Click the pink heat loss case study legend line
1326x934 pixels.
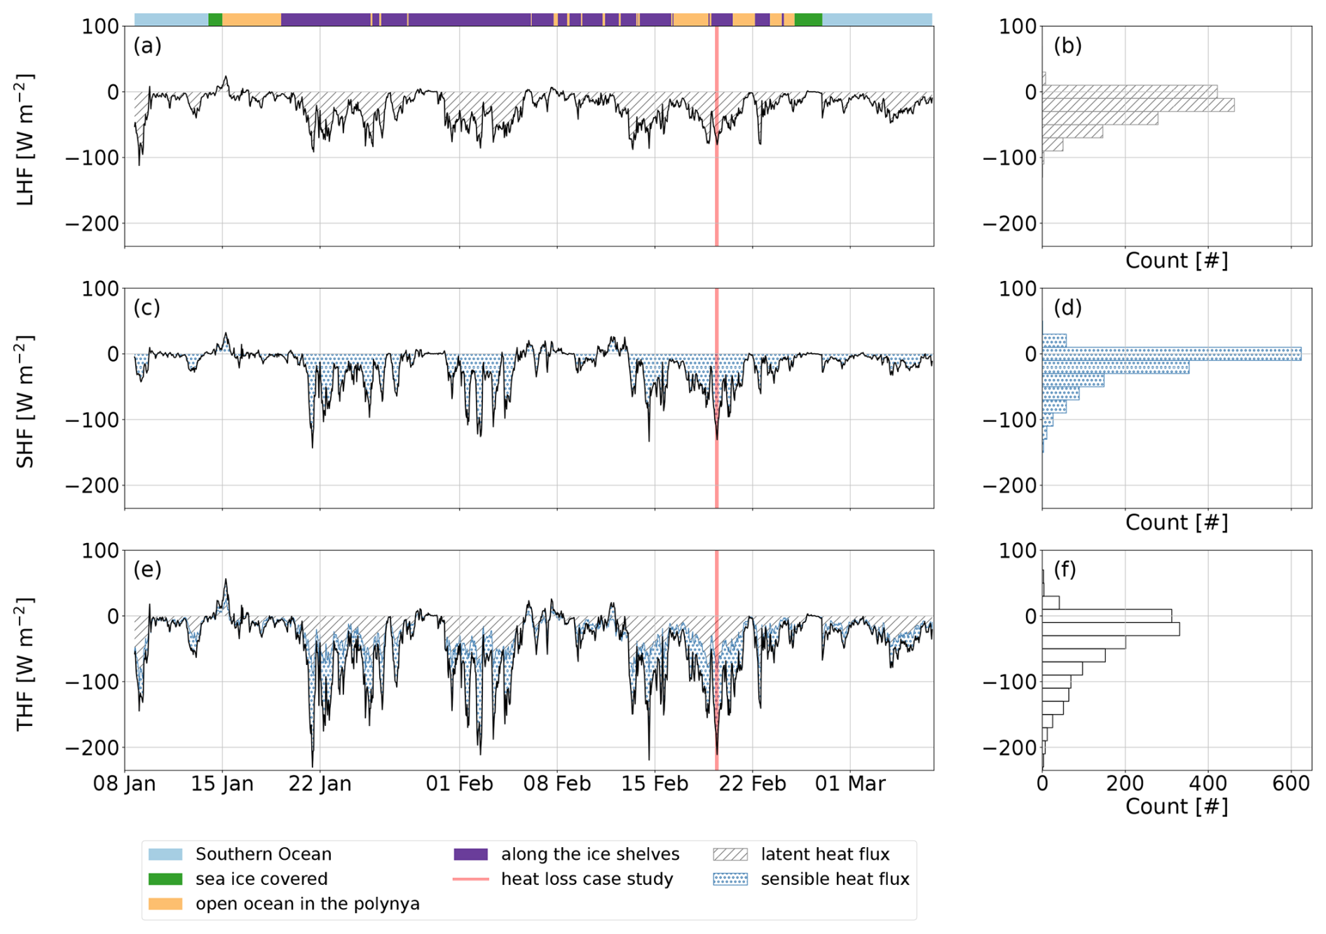point(470,879)
